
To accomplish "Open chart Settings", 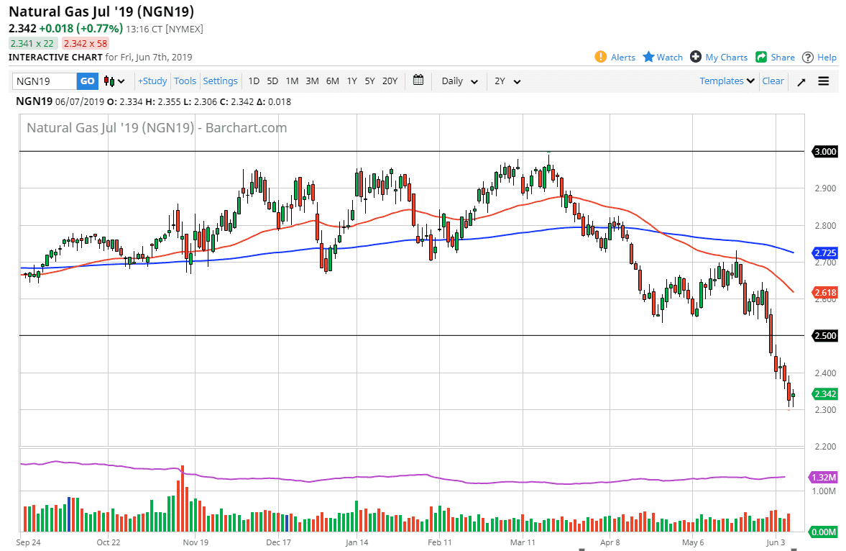I will (x=220, y=81).
